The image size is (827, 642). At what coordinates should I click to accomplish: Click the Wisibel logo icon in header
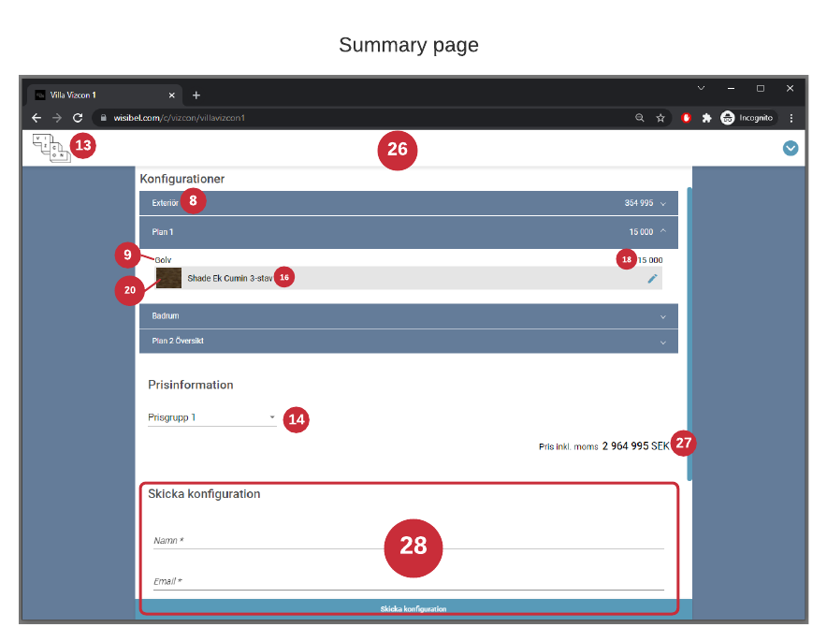(x=51, y=148)
